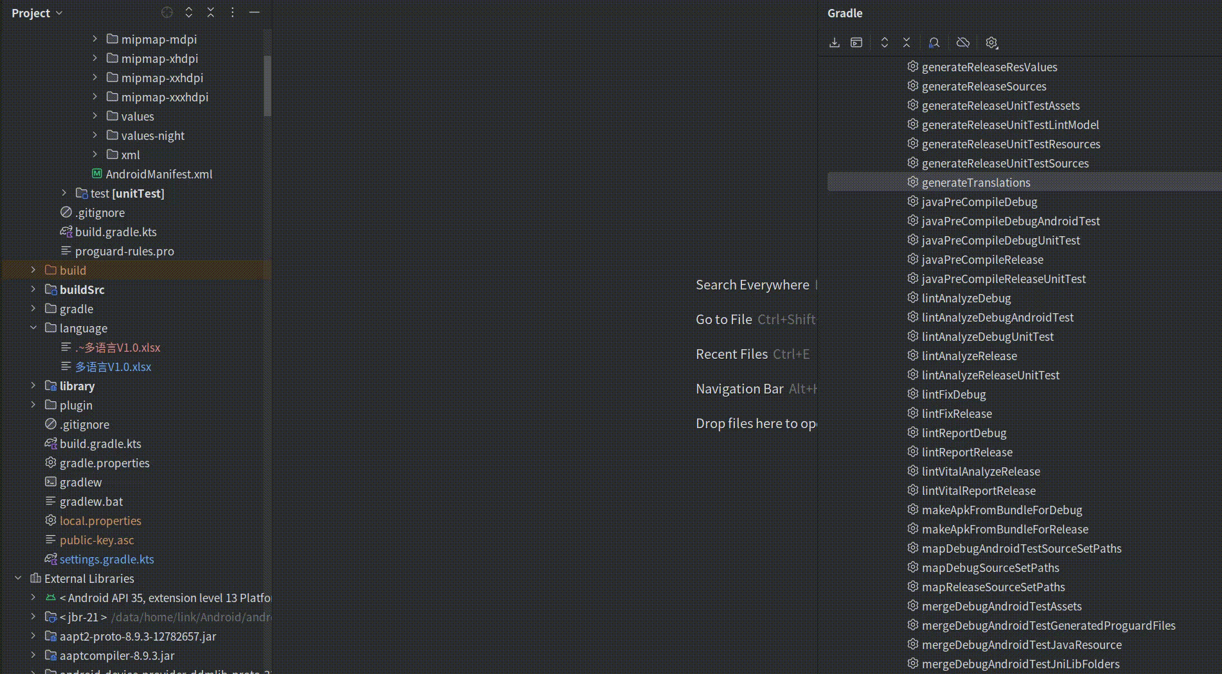This screenshot has width=1222, height=674.
Task: Open Project panel options menu
Action: pyautogui.click(x=233, y=12)
